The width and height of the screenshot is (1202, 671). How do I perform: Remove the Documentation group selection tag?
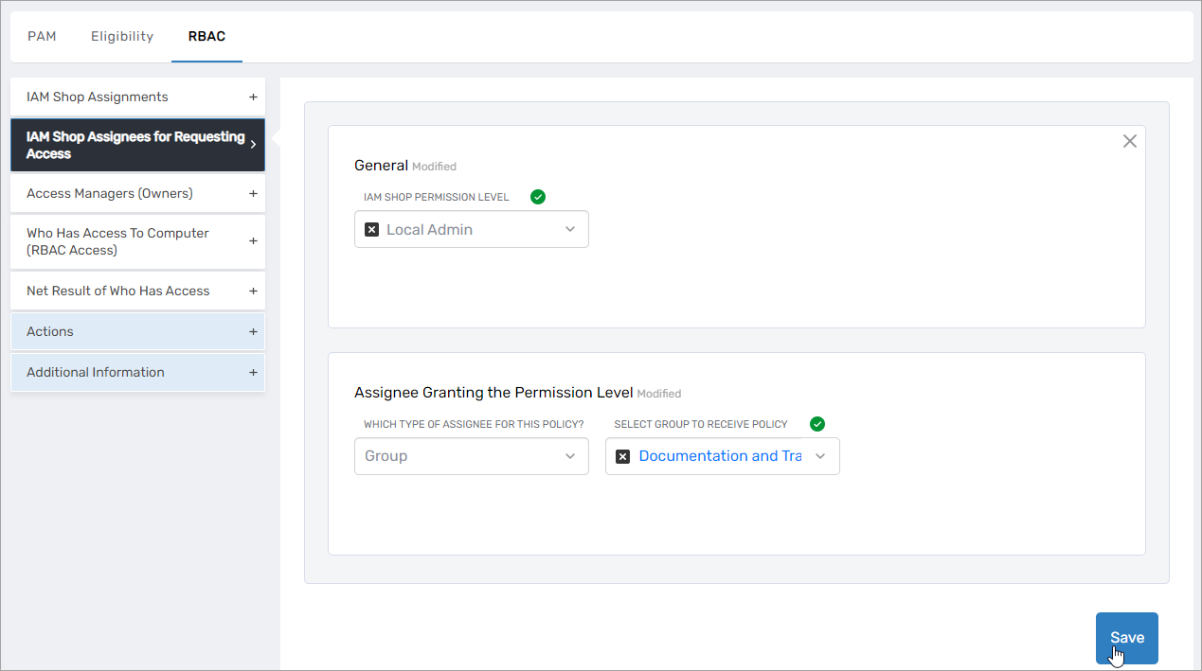pos(623,456)
